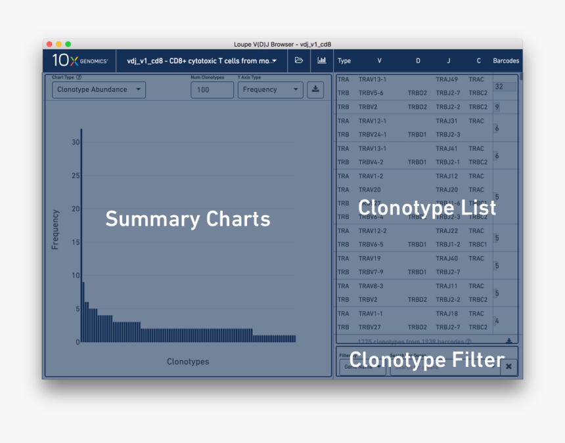Select the barcode count 9 cell
Viewport: 565px width, 443px height.
click(x=497, y=107)
